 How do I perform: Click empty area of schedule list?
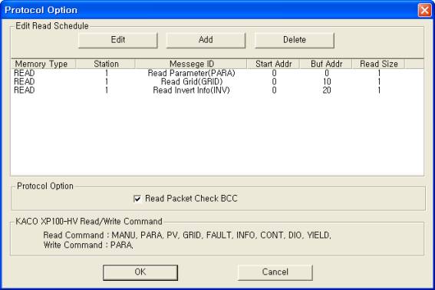pyautogui.click(x=217, y=134)
